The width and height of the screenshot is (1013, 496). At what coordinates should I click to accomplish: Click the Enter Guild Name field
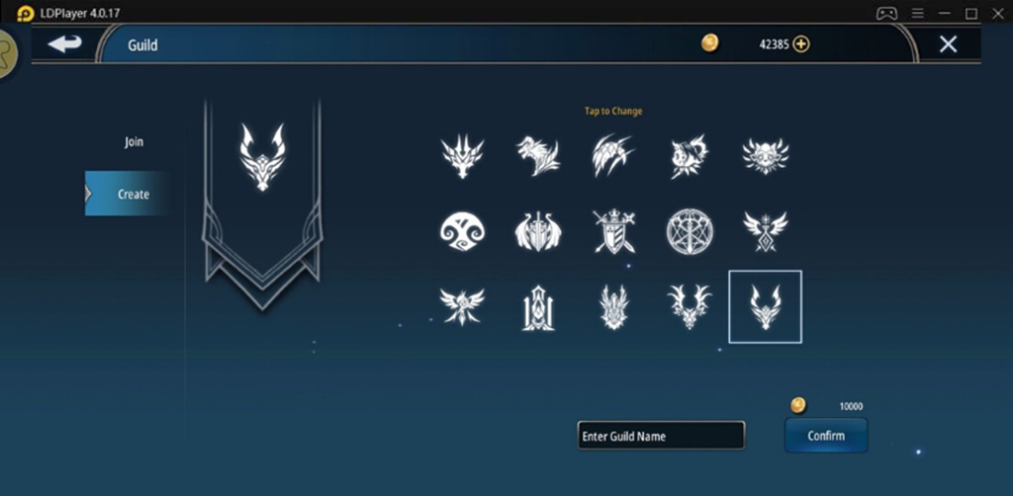[x=661, y=436]
